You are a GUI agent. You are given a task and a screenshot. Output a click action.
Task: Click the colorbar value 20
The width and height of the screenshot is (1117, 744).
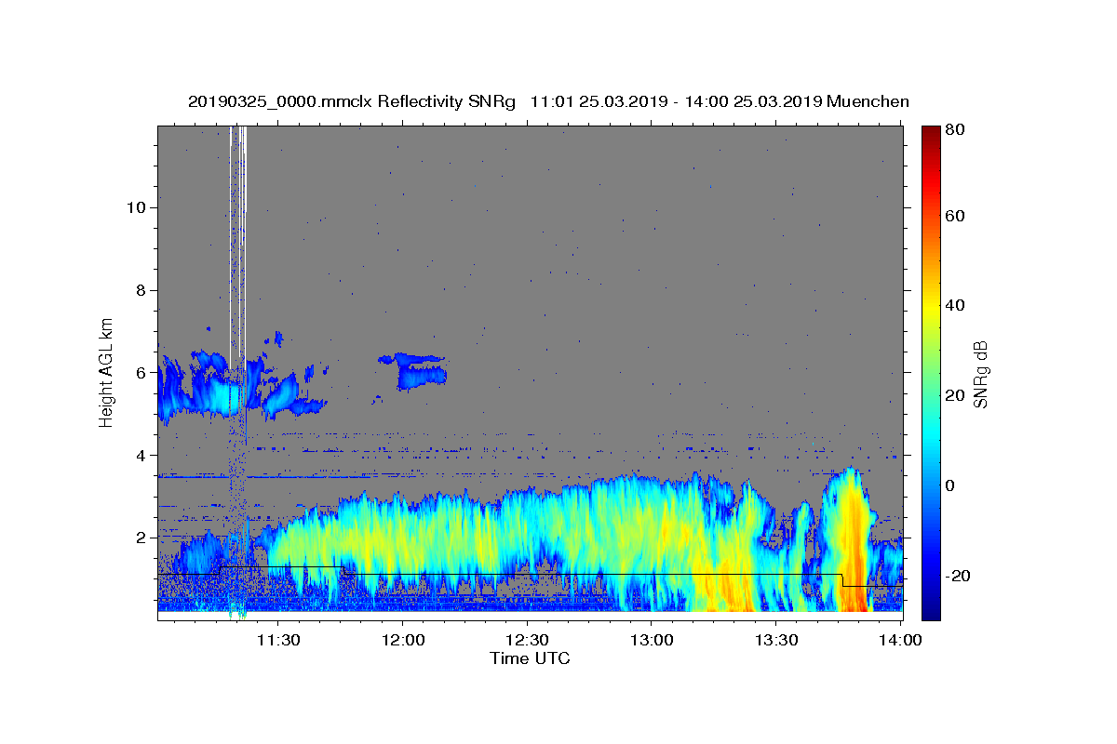[954, 395]
